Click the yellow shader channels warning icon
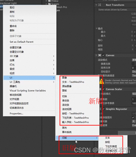The width and height of the screenshot is (136, 157). tap(102, 81)
